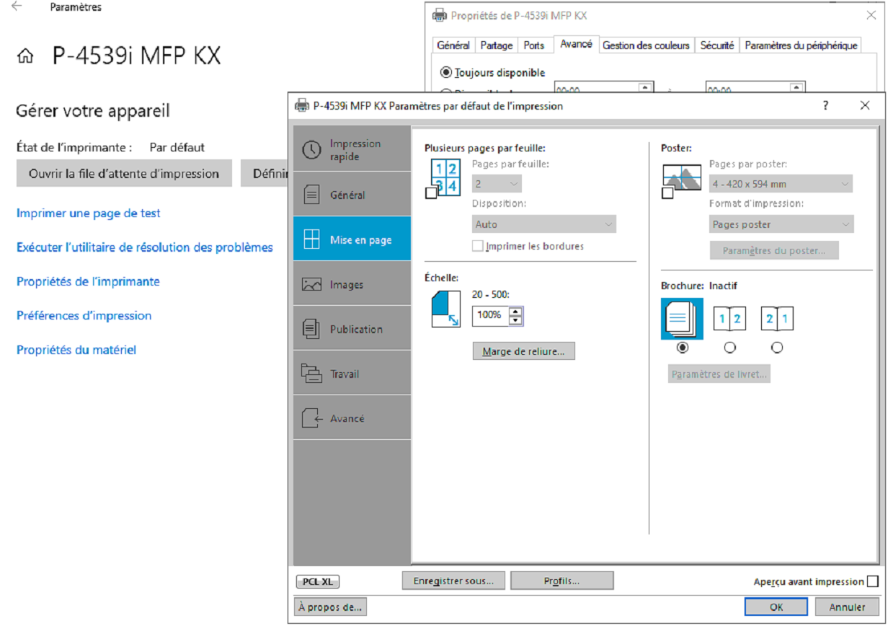Click the printer icon in Propriétés title bar
Image resolution: width=888 pixels, height=626 pixels.
(438, 15)
